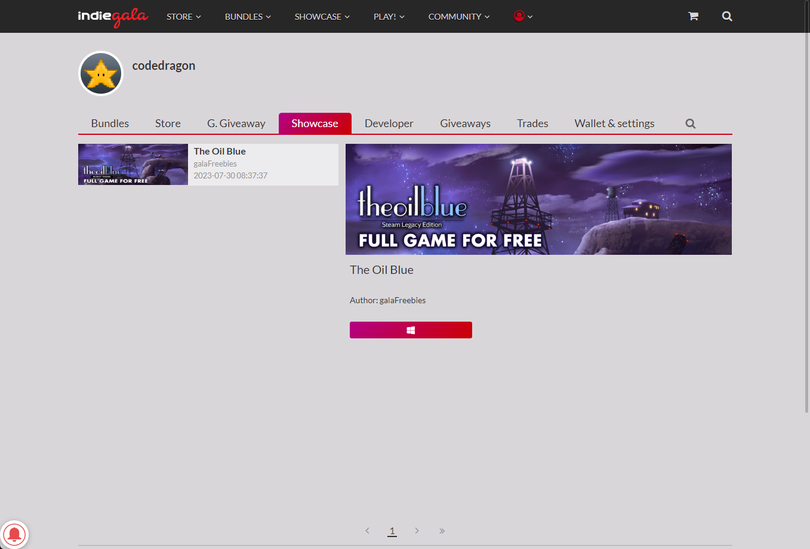Switch to the Trades tab

pos(532,124)
